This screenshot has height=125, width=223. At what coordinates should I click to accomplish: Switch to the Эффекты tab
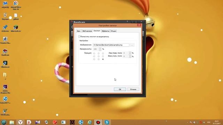[106, 31]
